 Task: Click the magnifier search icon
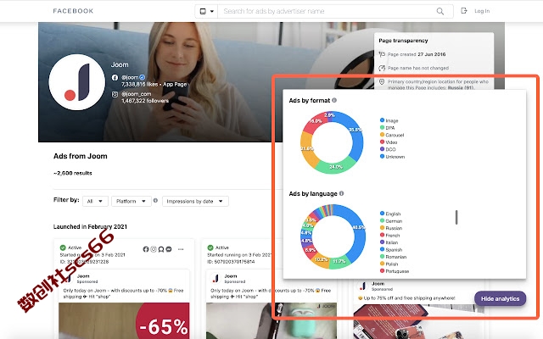pos(440,11)
